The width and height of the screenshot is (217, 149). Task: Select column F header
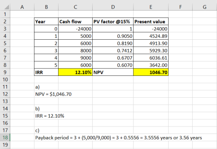pos(181,7)
